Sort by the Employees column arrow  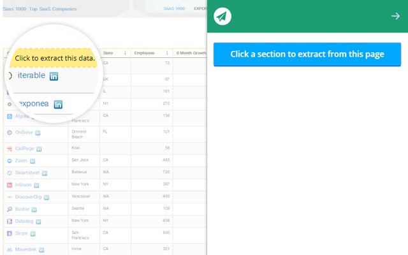[x=167, y=53]
